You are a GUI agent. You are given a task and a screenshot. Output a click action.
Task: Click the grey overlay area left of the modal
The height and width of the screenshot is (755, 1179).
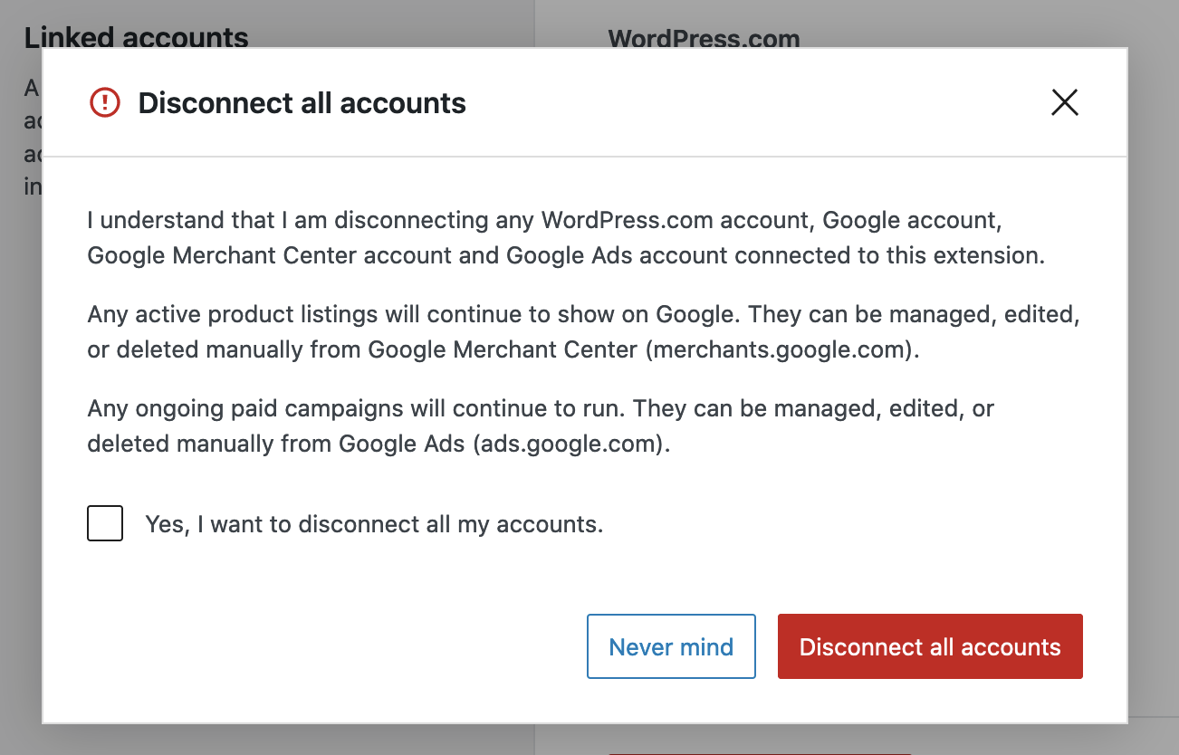coord(20,453)
